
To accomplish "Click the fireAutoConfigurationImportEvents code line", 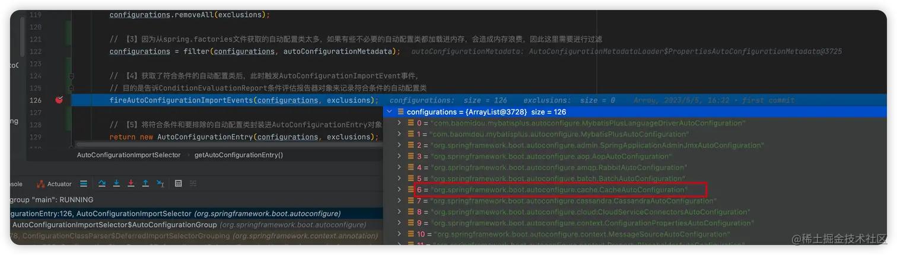I will click(x=244, y=100).
